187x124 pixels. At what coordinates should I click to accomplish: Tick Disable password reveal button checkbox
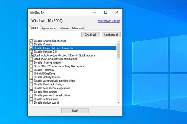(31, 95)
